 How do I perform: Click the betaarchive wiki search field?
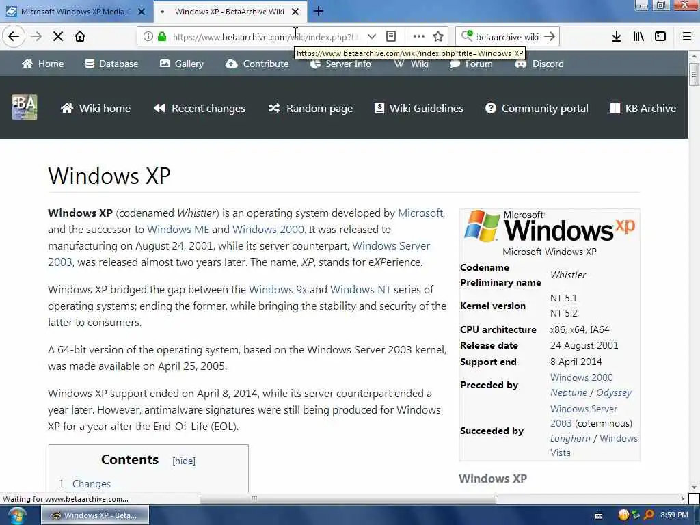[x=508, y=37]
